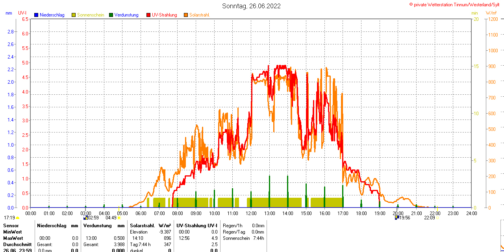Viewport: 504px width, 252px height.
Task: Select the Niederschlag legend label
Action: pos(52,15)
